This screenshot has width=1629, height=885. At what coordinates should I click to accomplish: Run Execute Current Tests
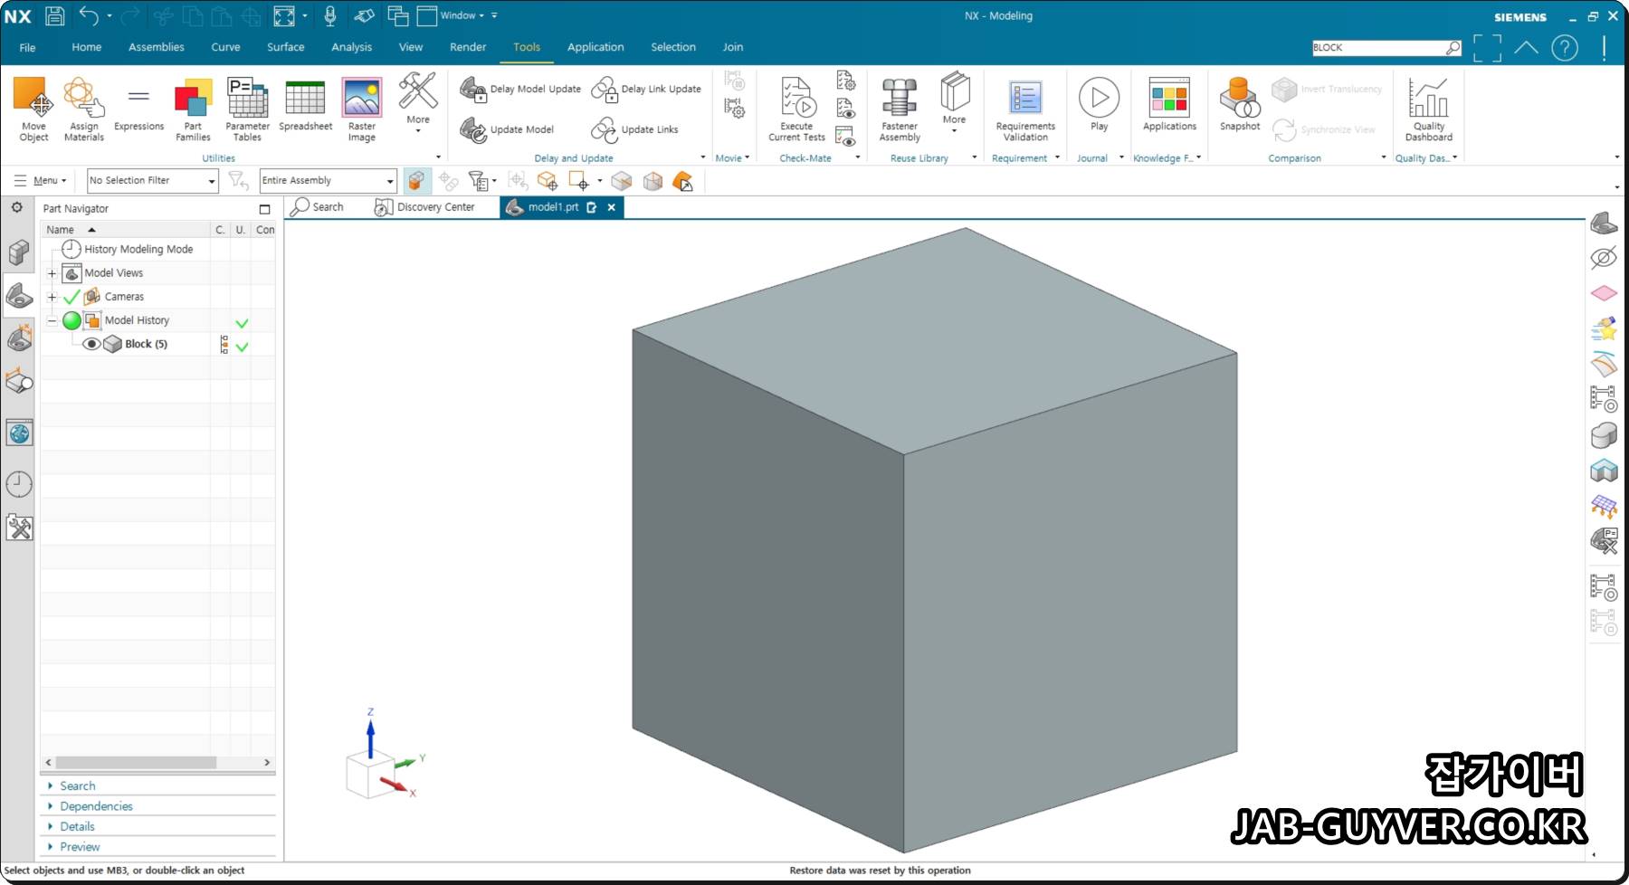[796, 109]
